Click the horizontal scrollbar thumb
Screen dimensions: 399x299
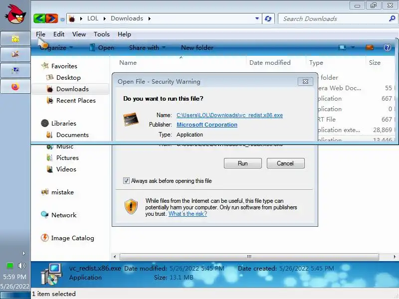249,257
